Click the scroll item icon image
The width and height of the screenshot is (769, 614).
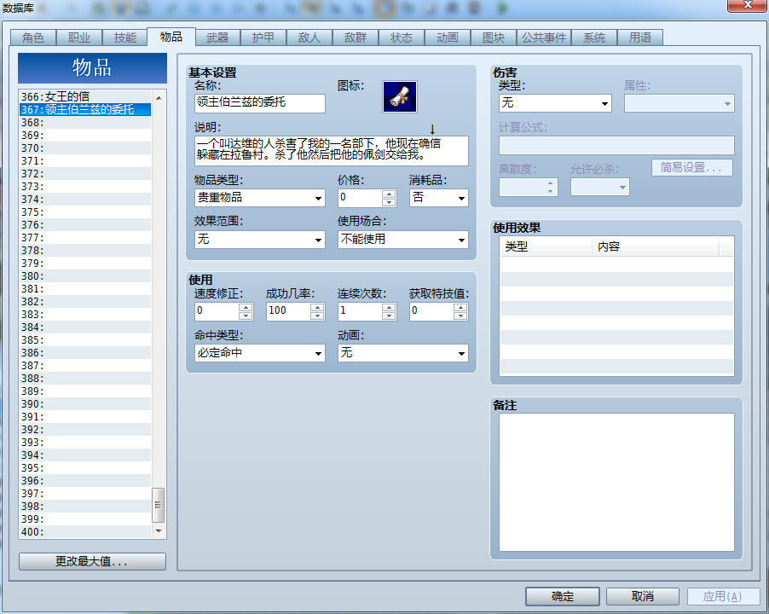(400, 96)
